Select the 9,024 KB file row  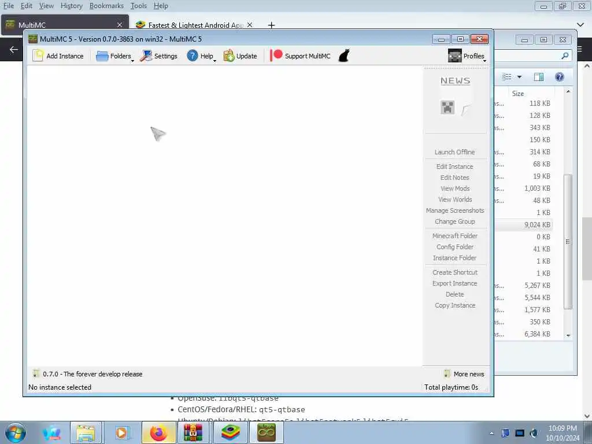pos(523,225)
